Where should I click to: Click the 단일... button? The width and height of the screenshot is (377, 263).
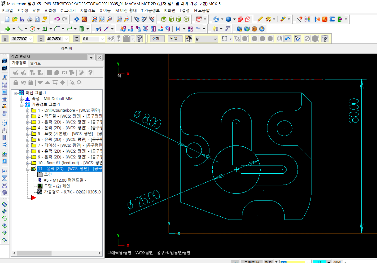pyautogui.click(x=175, y=39)
